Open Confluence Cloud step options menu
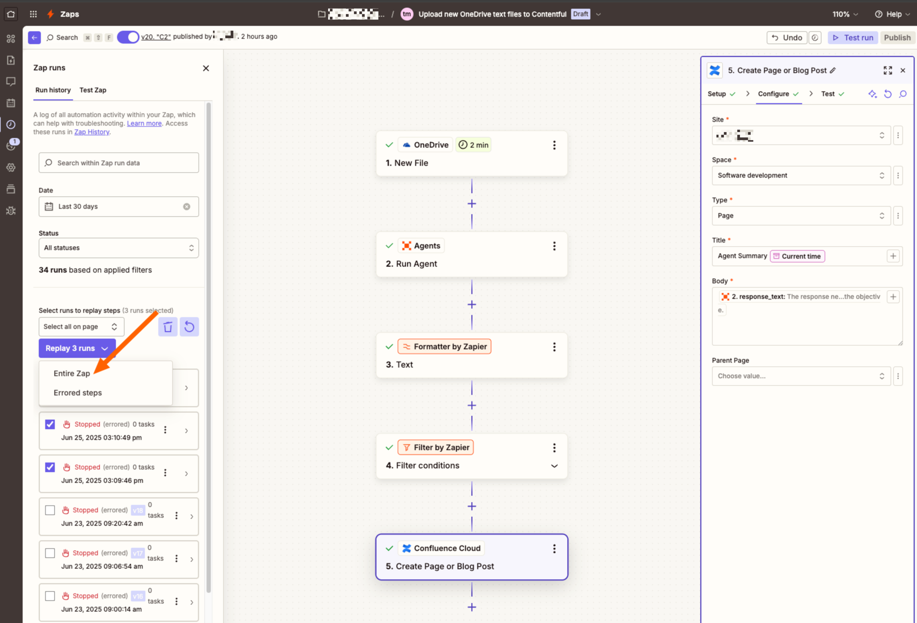Viewport: 917px width, 623px height. coord(554,548)
